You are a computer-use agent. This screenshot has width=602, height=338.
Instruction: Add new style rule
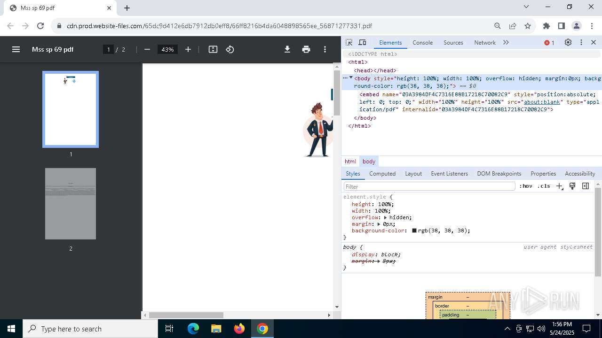click(x=559, y=186)
